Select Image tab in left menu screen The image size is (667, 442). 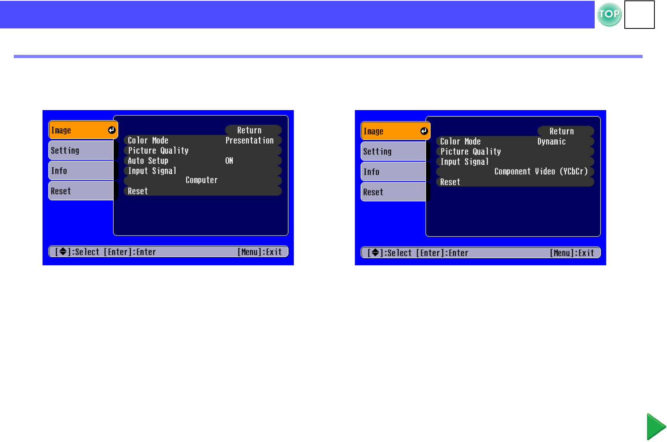coord(83,130)
